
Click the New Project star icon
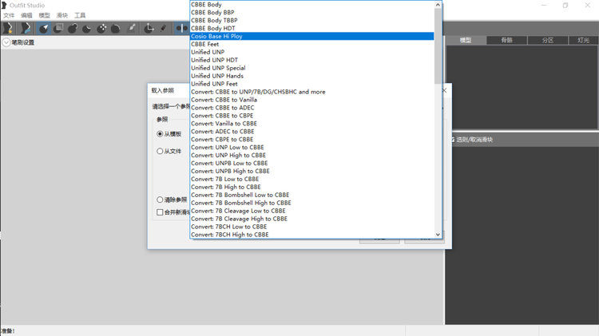click(8, 28)
